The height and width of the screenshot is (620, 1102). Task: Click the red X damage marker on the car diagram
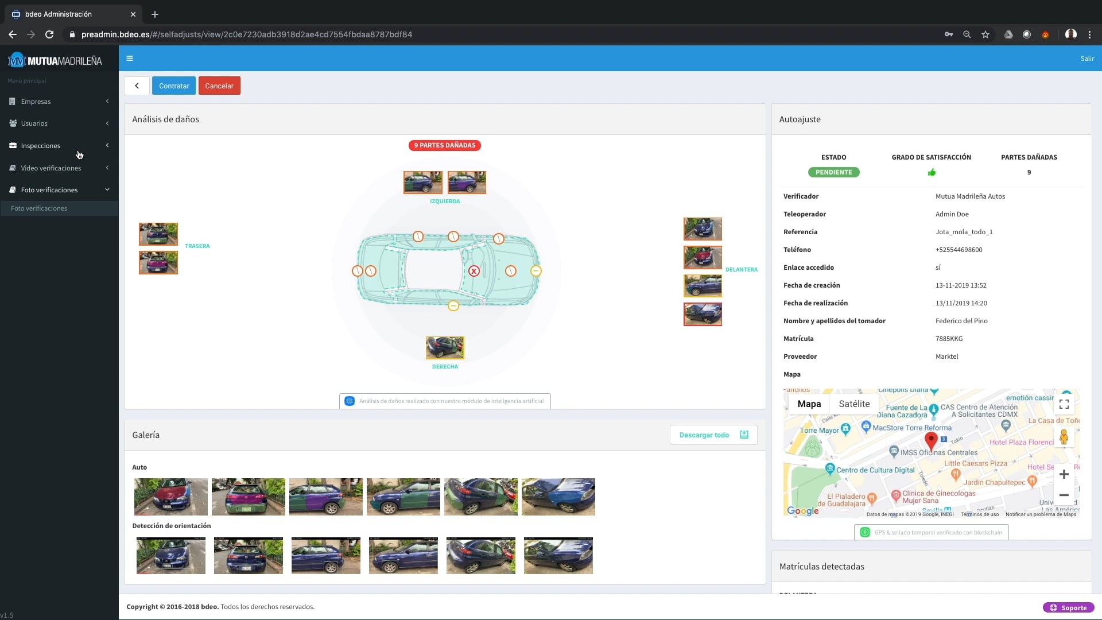(x=474, y=271)
